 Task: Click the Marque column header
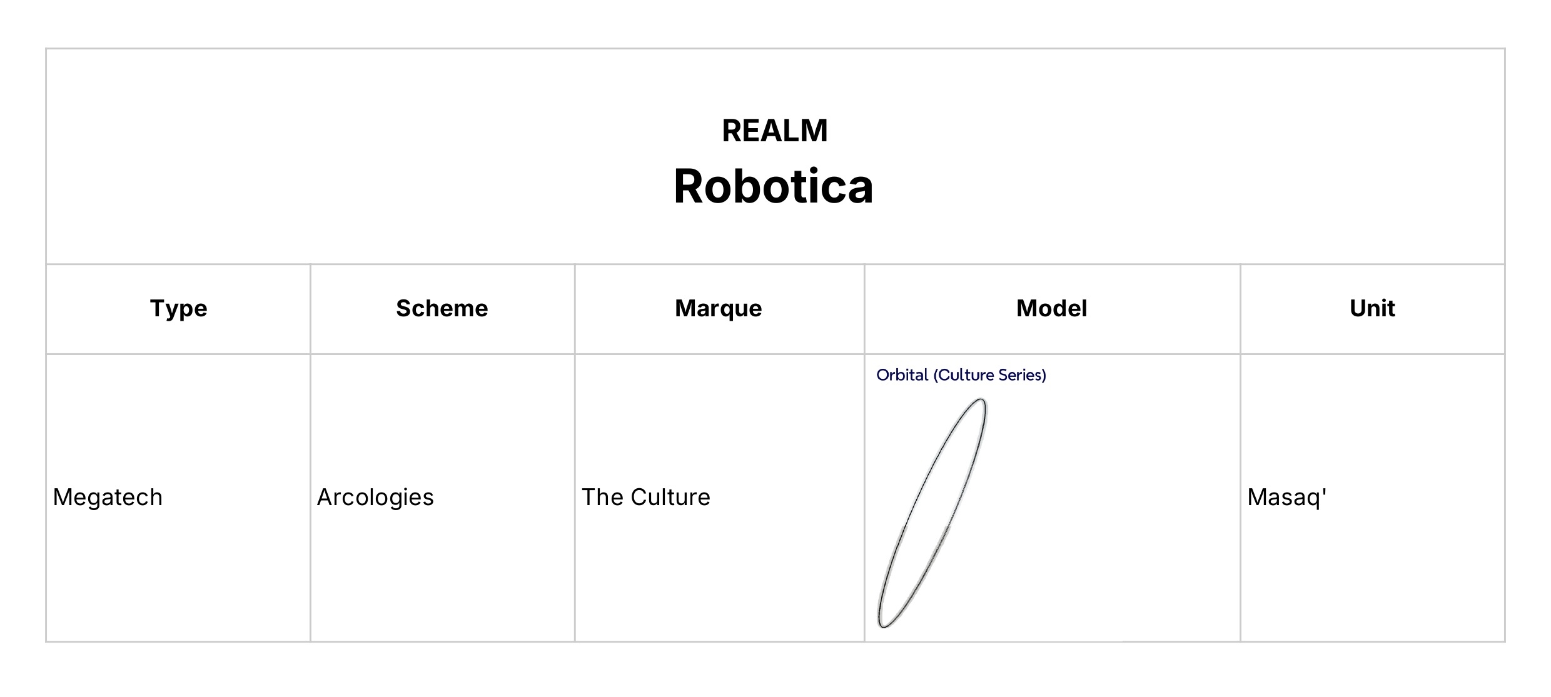pos(718,308)
